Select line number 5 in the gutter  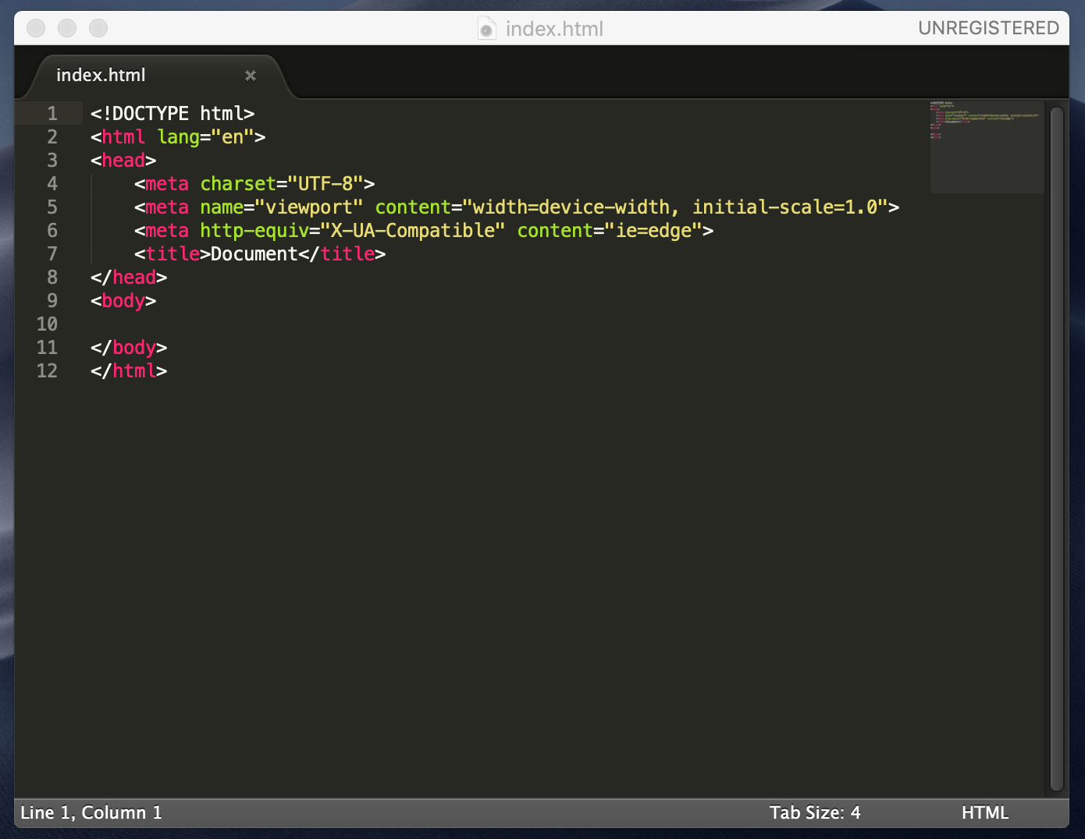52,207
